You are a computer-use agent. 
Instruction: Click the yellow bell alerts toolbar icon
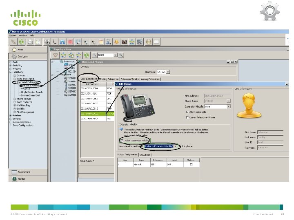(116, 42)
